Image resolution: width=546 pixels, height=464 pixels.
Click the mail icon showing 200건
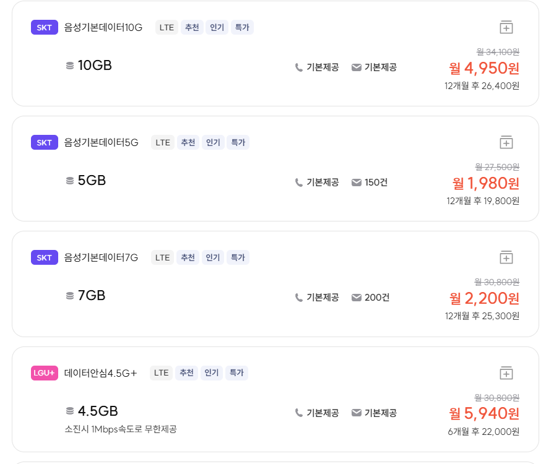(x=356, y=297)
